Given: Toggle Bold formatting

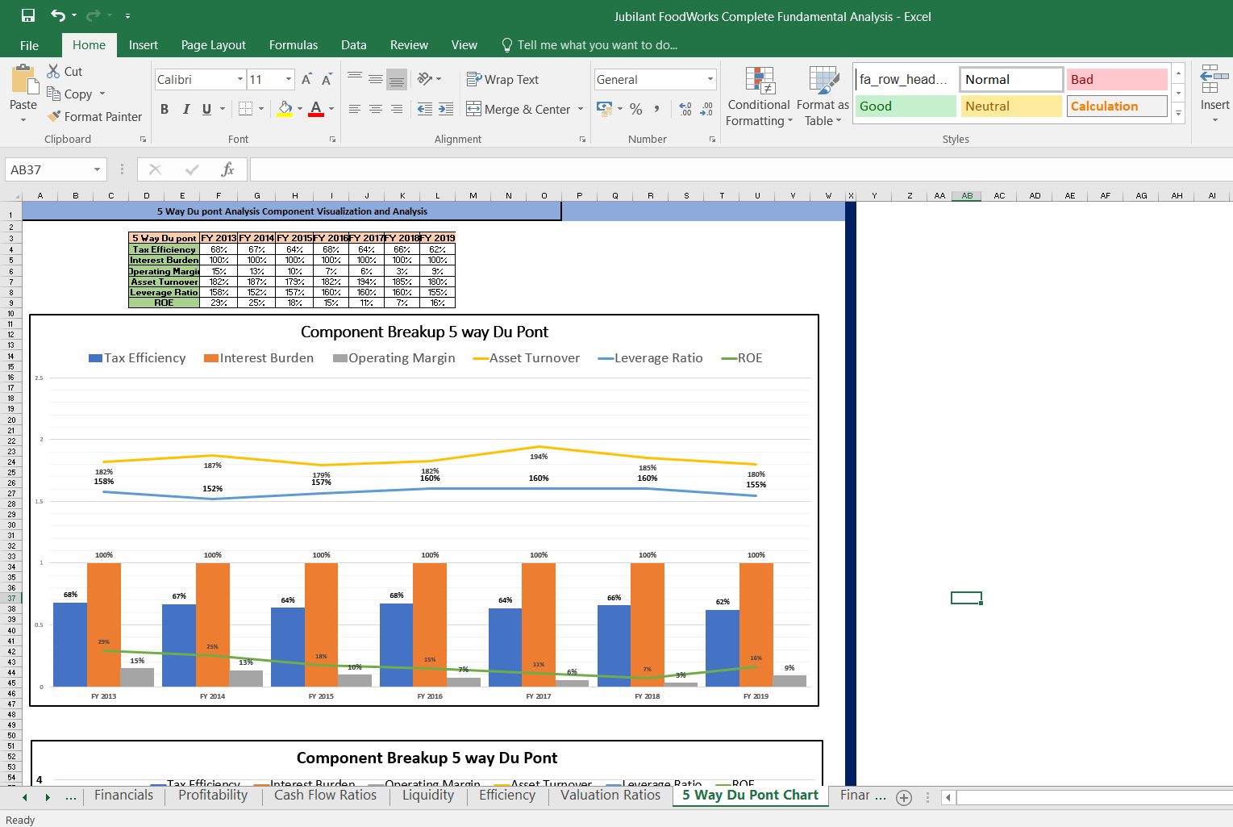Looking at the screenshot, I should click(x=165, y=109).
